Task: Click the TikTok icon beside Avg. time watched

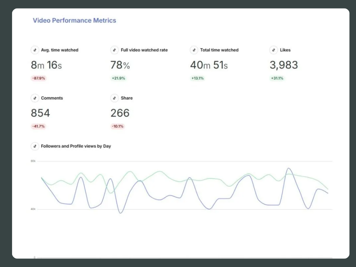Action: tap(35, 50)
